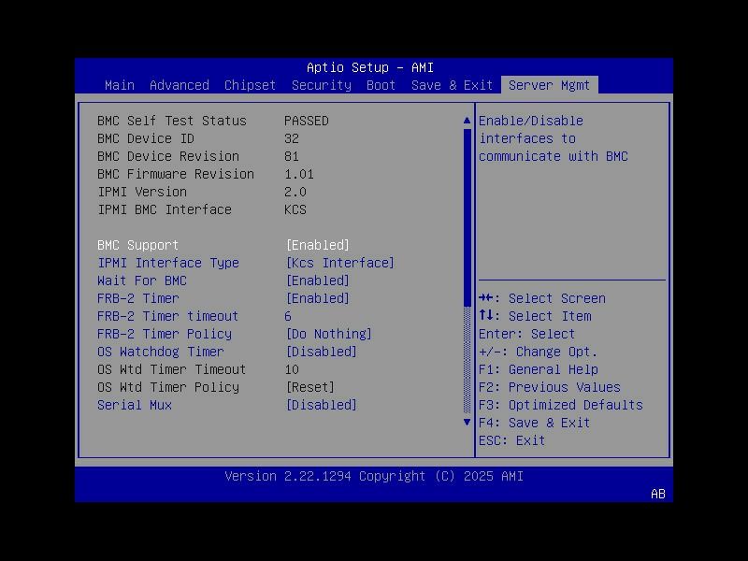Click BMC Firmware Revision value 1.01
This screenshot has height=561, width=748.
point(299,174)
